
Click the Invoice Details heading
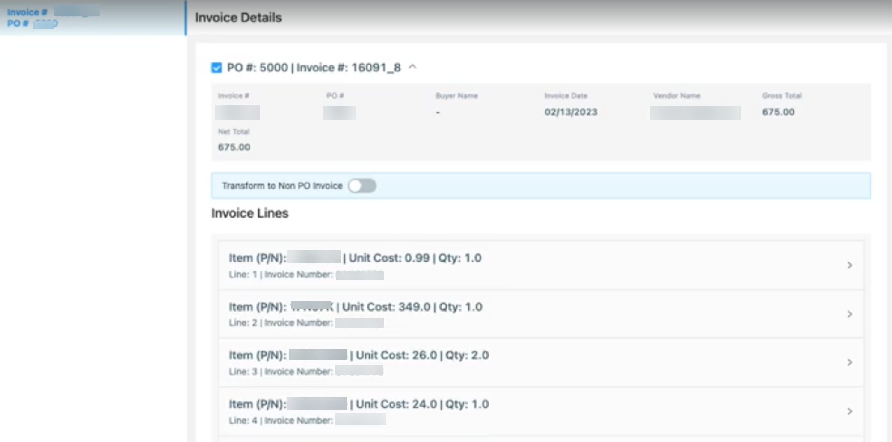point(238,18)
